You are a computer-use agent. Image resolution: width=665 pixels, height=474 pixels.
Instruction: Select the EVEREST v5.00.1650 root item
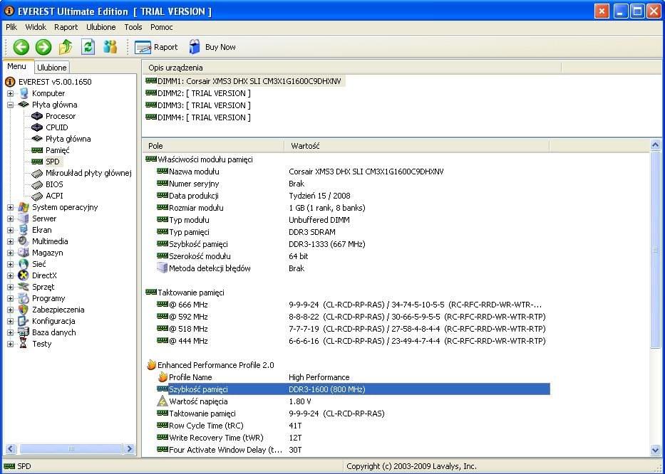55,82
